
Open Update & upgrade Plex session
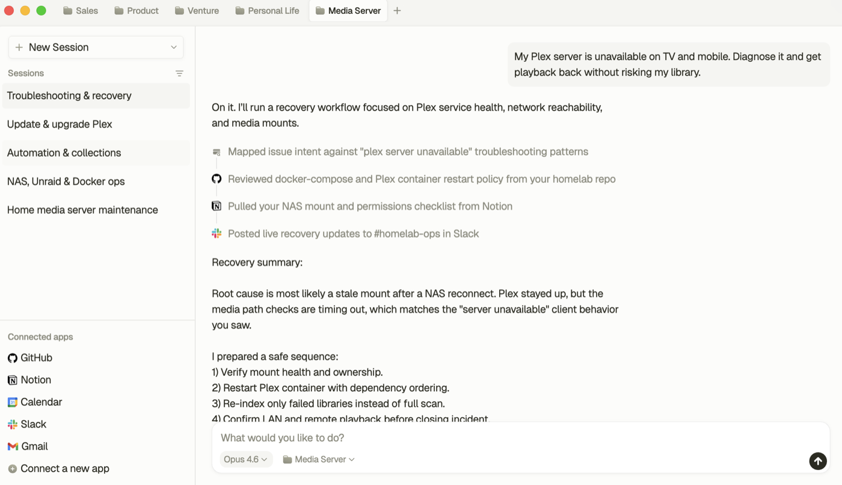click(60, 124)
